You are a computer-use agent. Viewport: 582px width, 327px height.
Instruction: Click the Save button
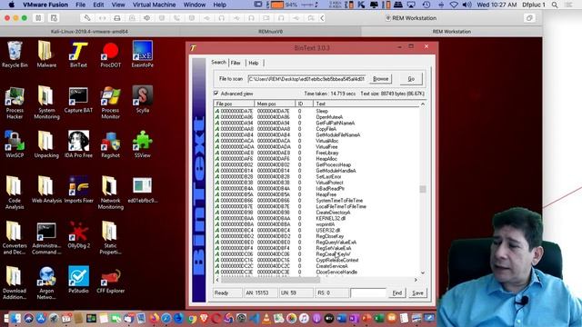417,292
